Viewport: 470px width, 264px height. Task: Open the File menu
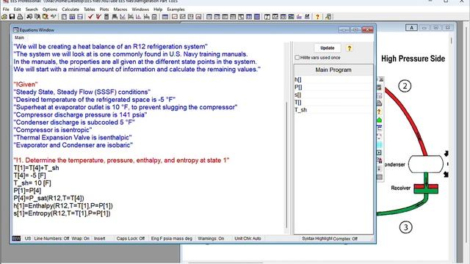tap(6, 10)
